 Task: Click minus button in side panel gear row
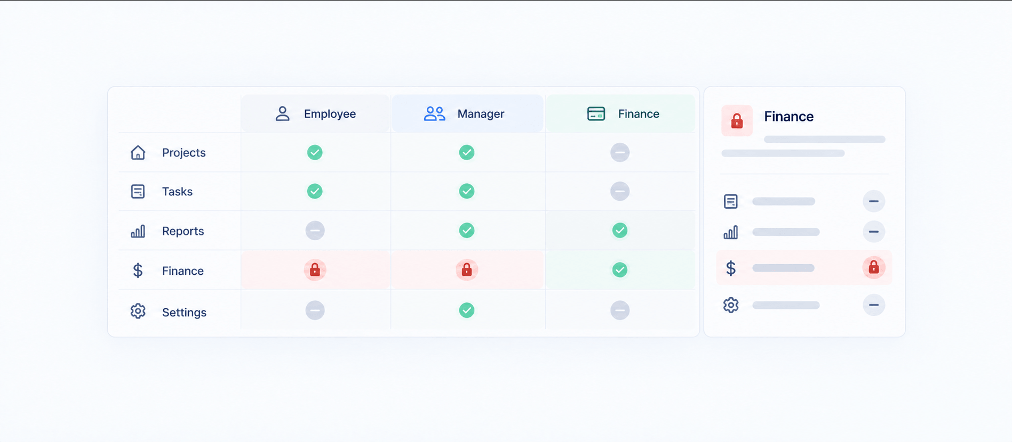(x=874, y=305)
